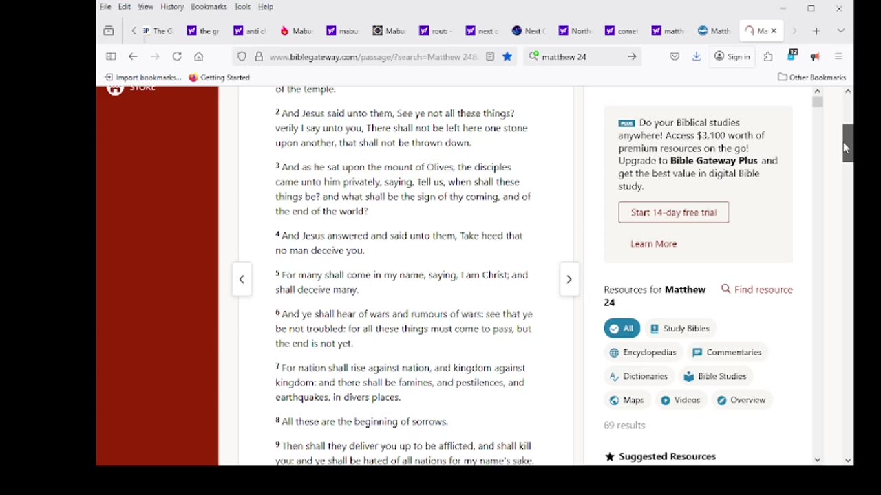Open the extensions puzzle icon
The width and height of the screenshot is (881, 495).
coord(768,56)
